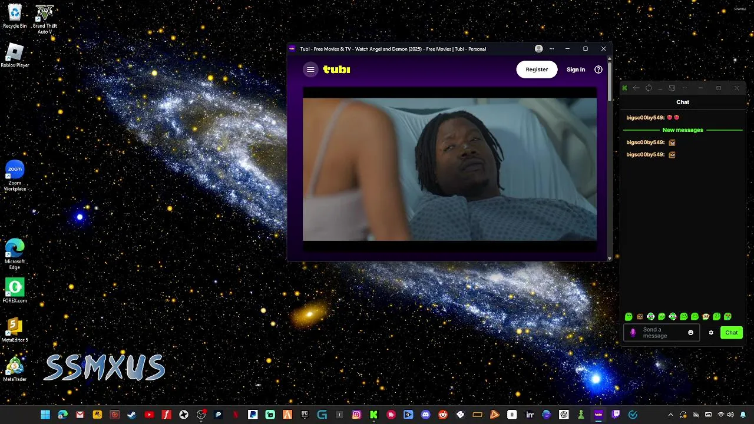Click the back arrow in chat window
754x424 pixels.
636,88
